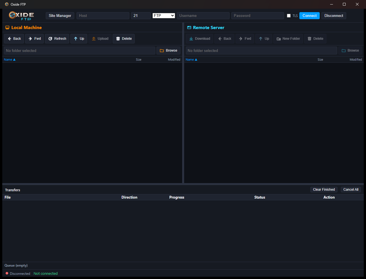
Task: Create a New Folder on remote server
Action: (288, 39)
